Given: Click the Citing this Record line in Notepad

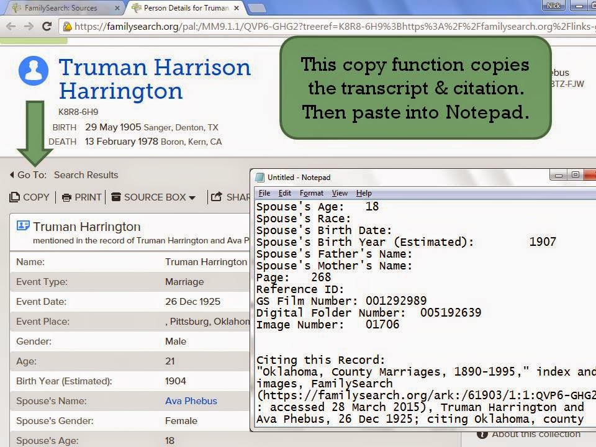Looking at the screenshot, I should click(x=320, y=360).
